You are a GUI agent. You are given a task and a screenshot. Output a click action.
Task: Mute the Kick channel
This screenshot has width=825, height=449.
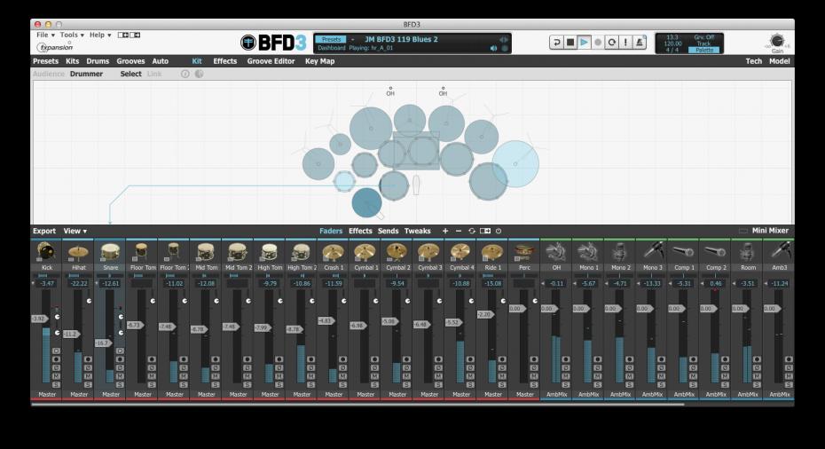(56, 375)
